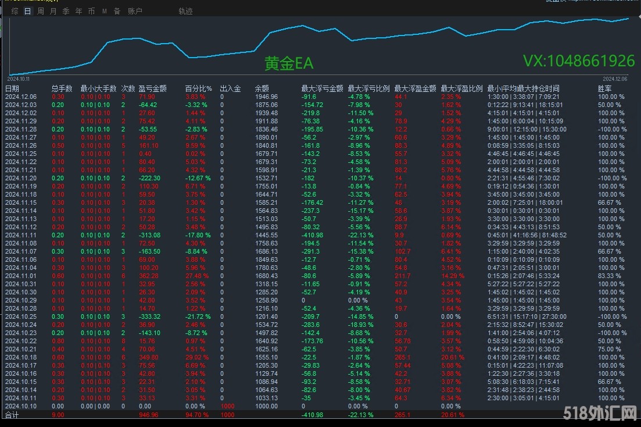The height and width of the screenshot is (427, 641).
Task: Select the 年 yearly tab
Action: click(79, 11)
